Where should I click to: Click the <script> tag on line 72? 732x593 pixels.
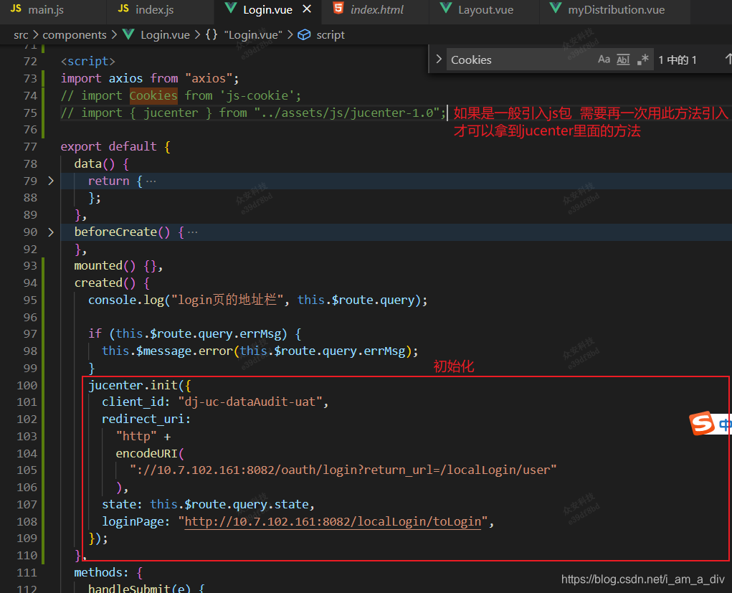(87, 61)
